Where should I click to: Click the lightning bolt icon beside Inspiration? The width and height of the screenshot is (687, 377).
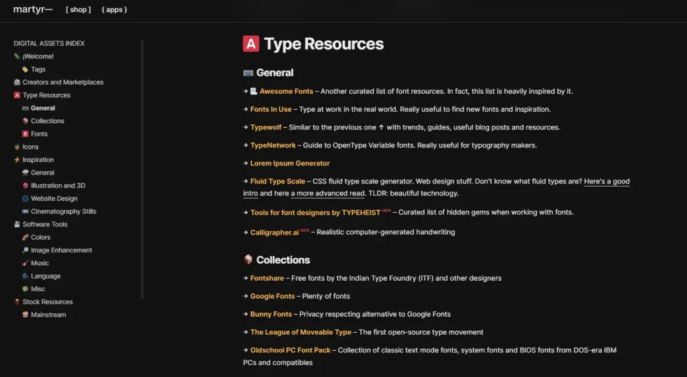17,159
